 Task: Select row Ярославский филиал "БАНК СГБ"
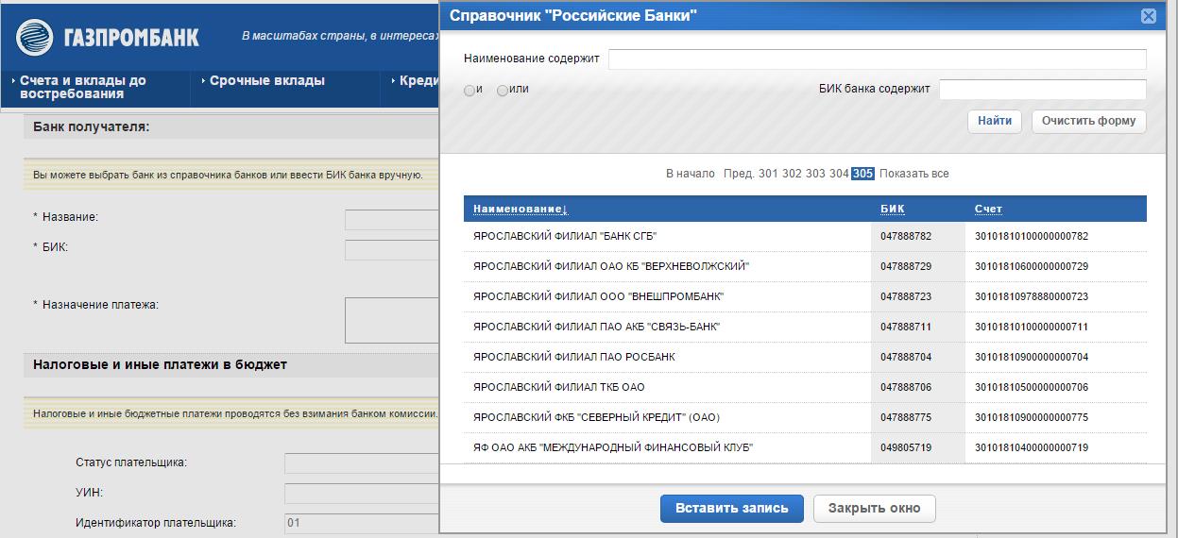565,236
